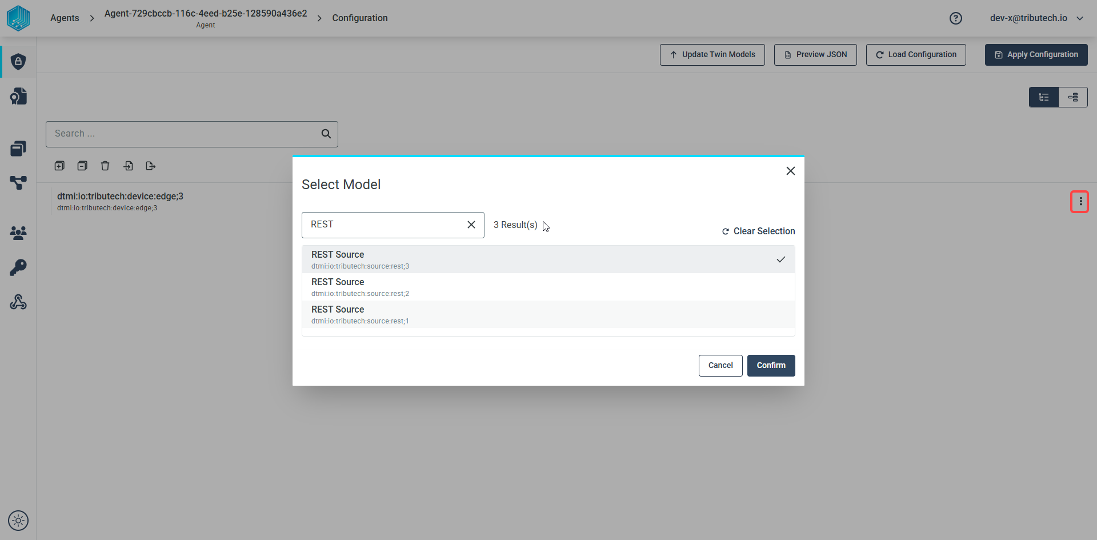Click the import file icon
Viewport: 1097px width, 540px height.
tap(128, 166)
